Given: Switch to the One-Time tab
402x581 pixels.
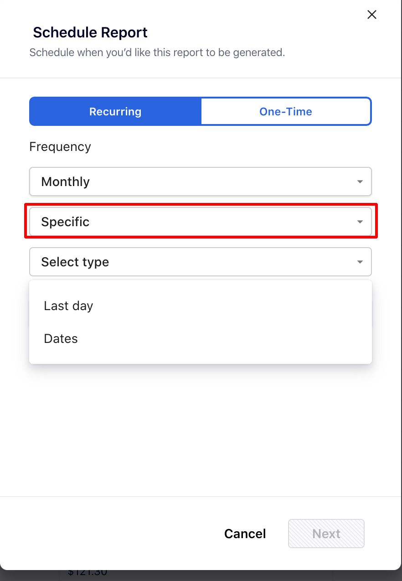Looking at the screenshot, I should coord(286,112).
